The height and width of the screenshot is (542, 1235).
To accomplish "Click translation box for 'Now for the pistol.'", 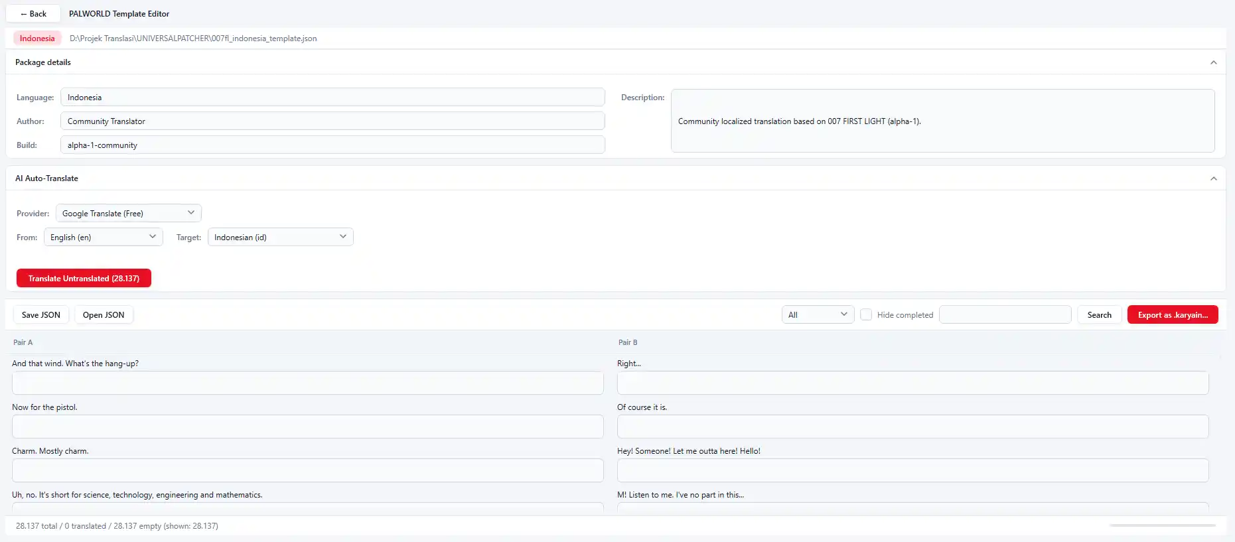I will click(x=308, y=427).
